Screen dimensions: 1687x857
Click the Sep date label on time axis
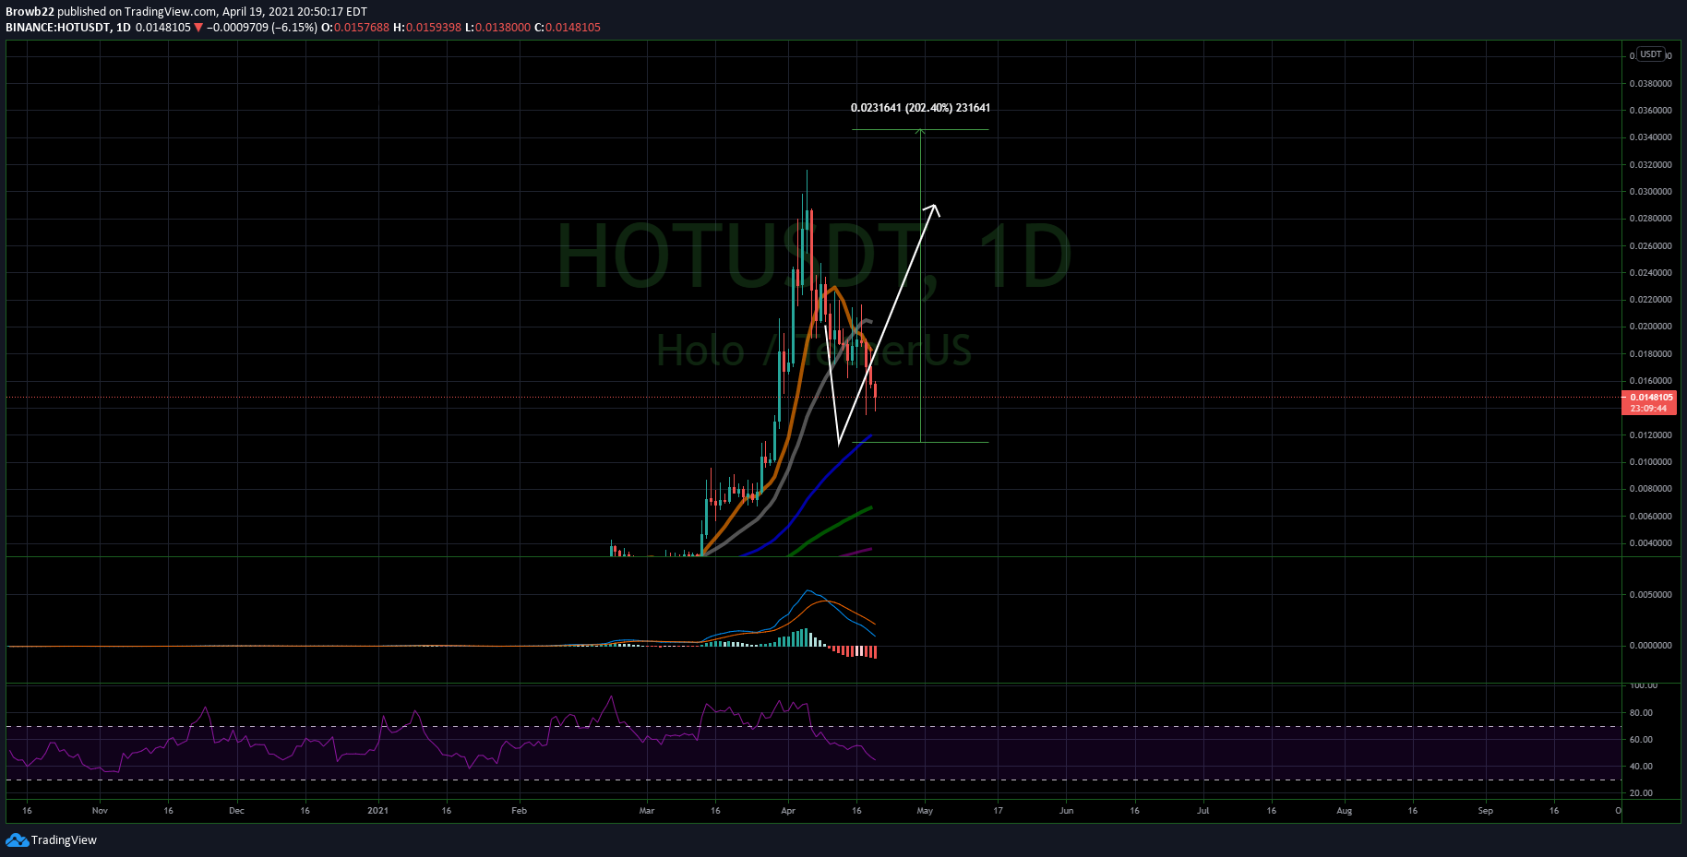[x=1485, y=811]
